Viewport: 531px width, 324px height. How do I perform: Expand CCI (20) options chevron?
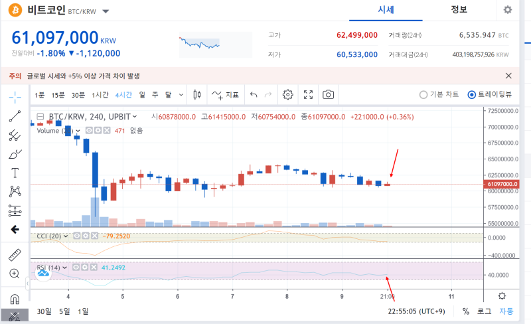click(x=66, y=236)
